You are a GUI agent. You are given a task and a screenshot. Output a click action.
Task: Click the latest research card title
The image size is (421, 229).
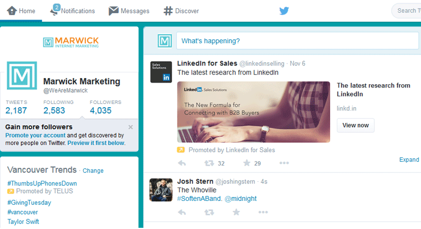coord(373,90)
